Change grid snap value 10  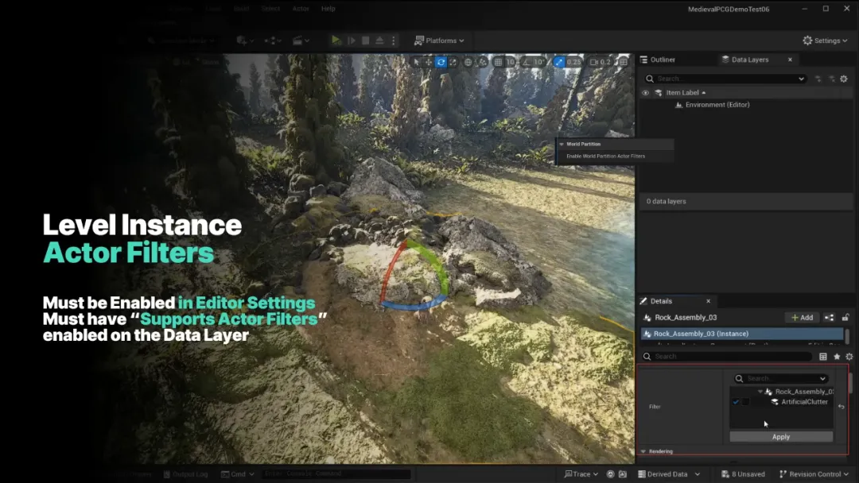click(x=510, y=62)
